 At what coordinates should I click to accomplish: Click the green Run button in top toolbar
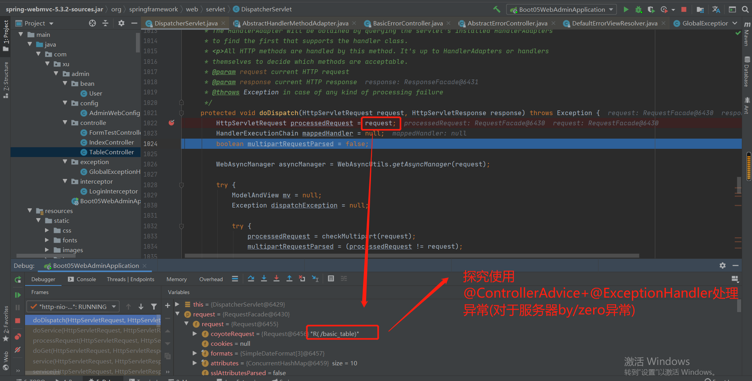click(x=626, y=9)
